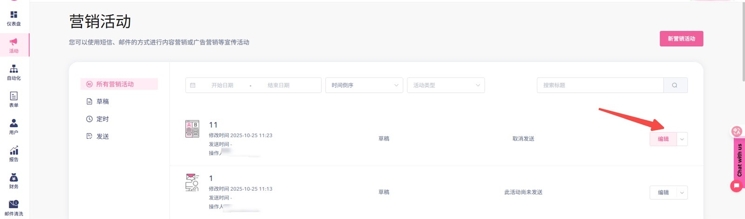This screenshot has width=745, height=219.
Task: Open the 仪表盘 dashboard icon
Action: click(x=14, y=18)
